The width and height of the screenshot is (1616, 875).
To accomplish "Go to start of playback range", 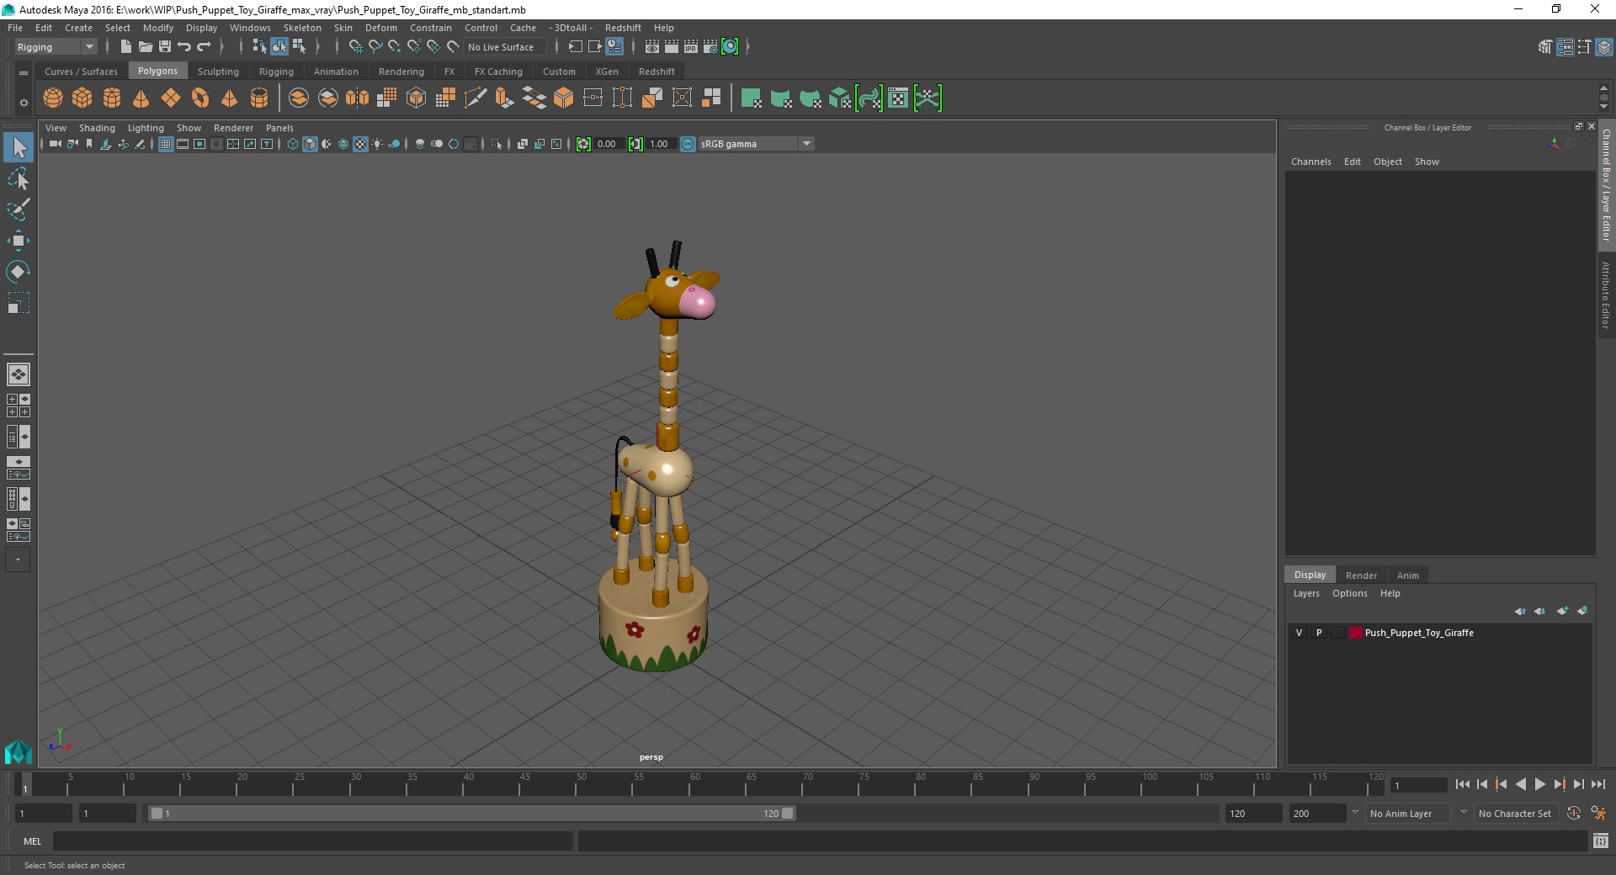I will click(1463, 784).
